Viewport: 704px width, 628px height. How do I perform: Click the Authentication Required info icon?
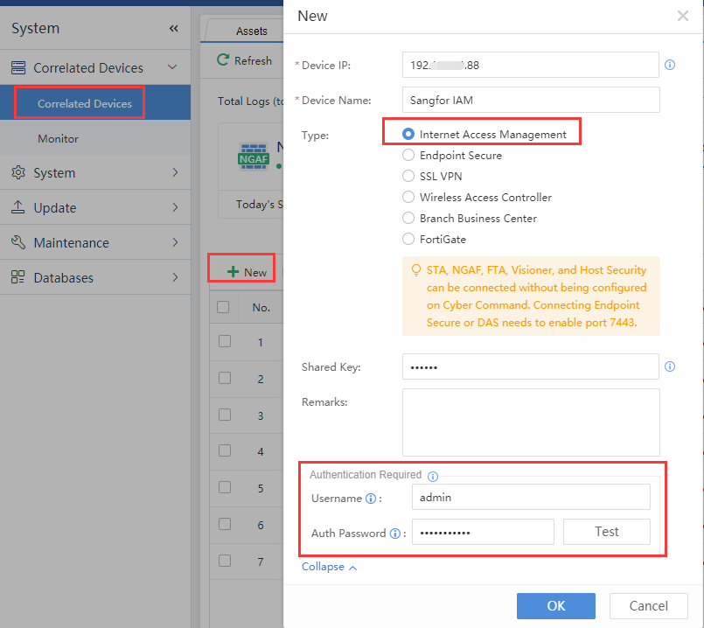click(432, 476)
